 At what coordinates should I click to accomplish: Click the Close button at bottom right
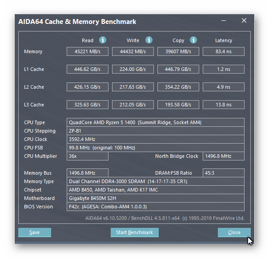coord(234,232)
